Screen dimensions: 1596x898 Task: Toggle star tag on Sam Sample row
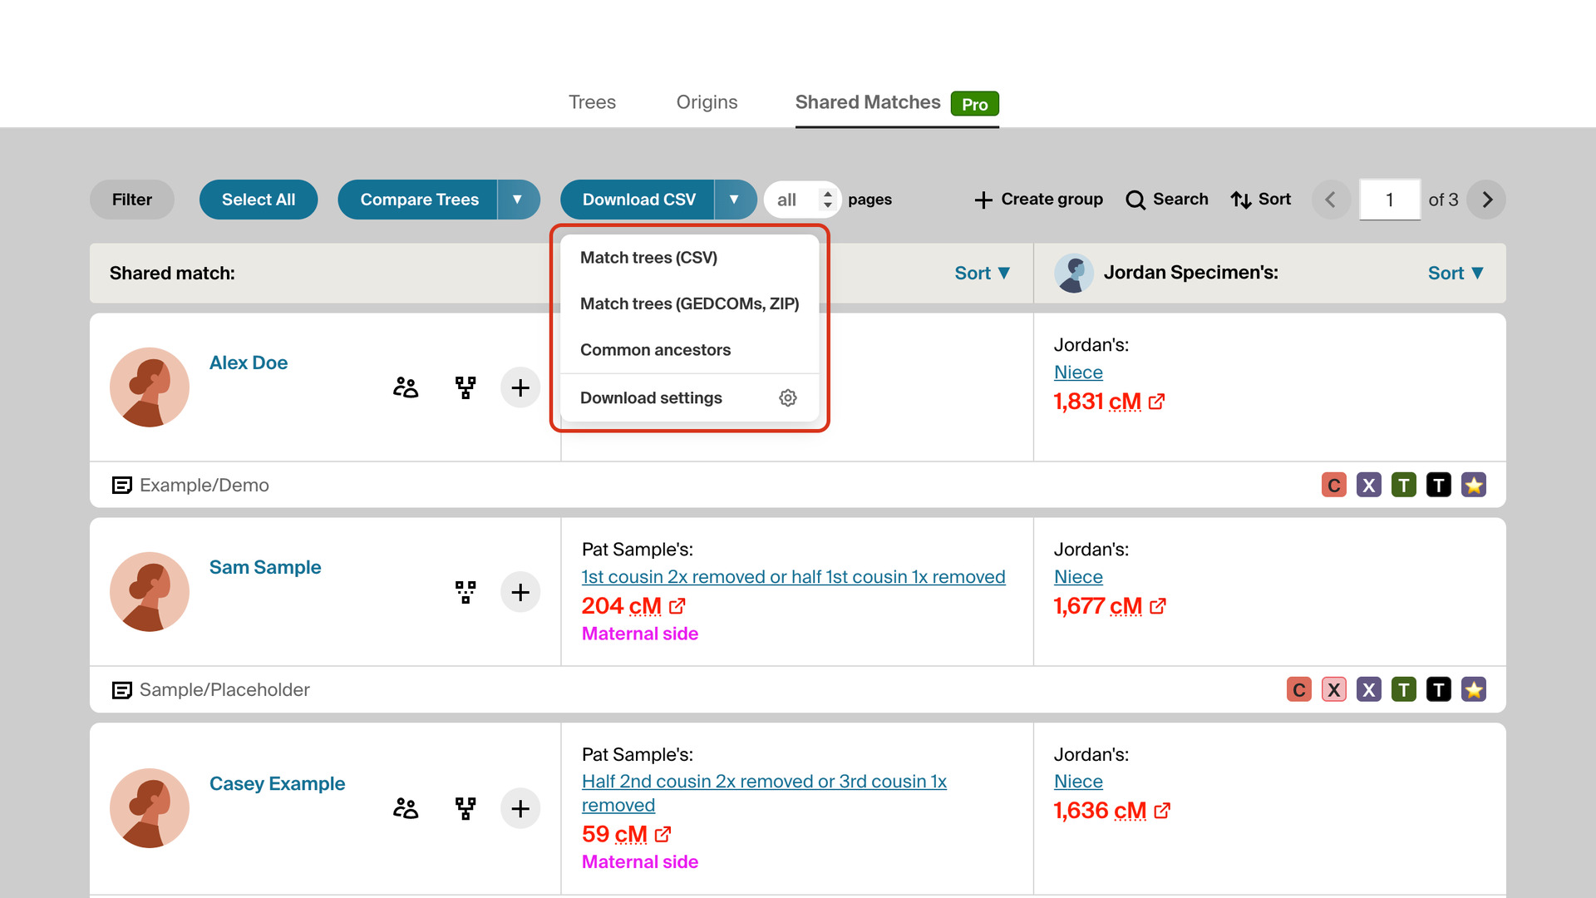click(1474, 689)
